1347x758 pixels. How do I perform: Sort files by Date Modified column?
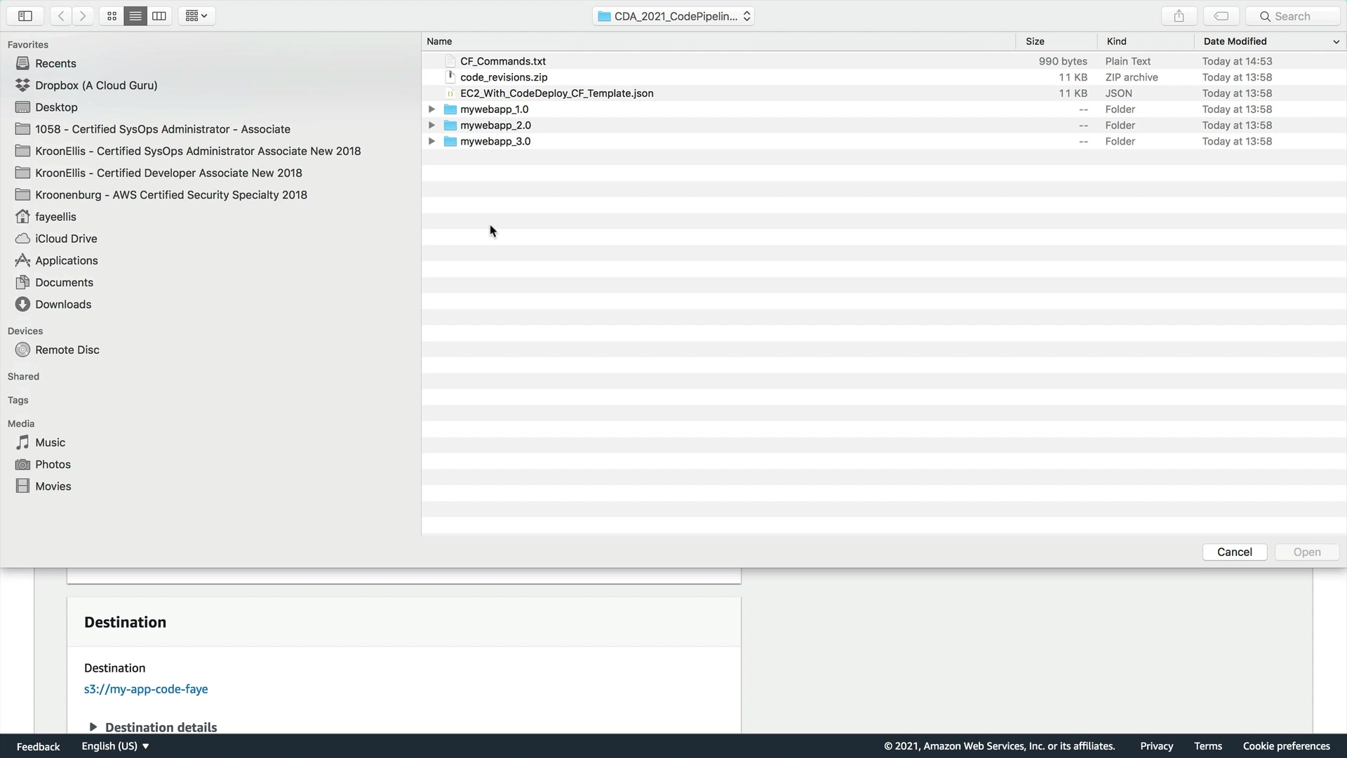click(1235, 41)
